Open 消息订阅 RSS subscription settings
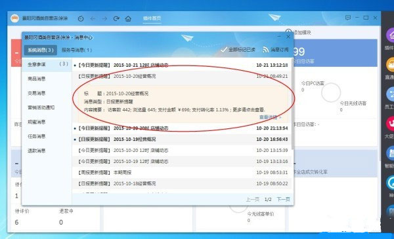The width and height of the screenshot is (394, 239). click(275, 50)
